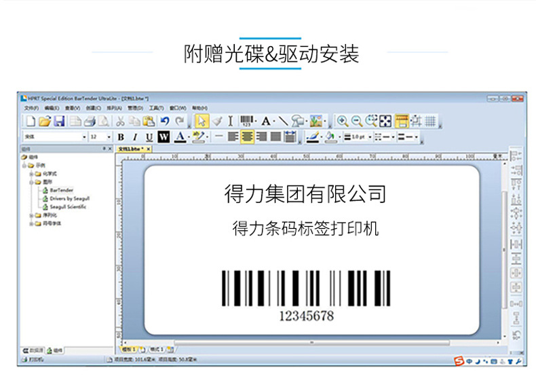The width and height of the screenshot is (536, 387).
Task: Switch to the Template 1 bottom tab
Action: pos(129,350)
